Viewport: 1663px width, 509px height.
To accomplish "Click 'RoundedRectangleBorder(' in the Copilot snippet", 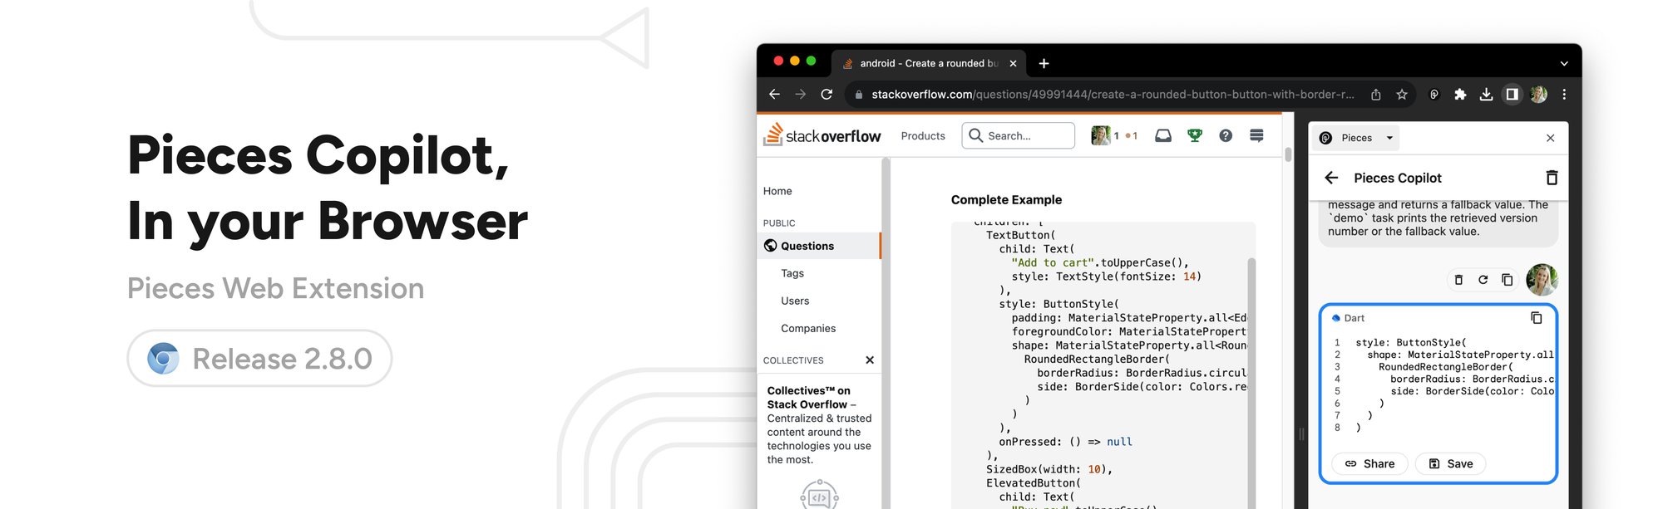I will [x=1446, y=366].
